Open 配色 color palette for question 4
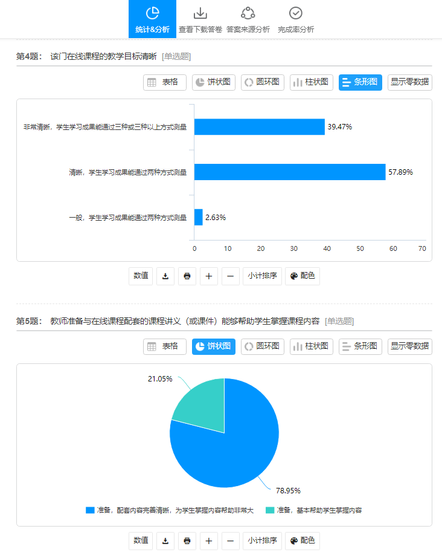This screenshot has height=558, width=442. coord(302,276)
